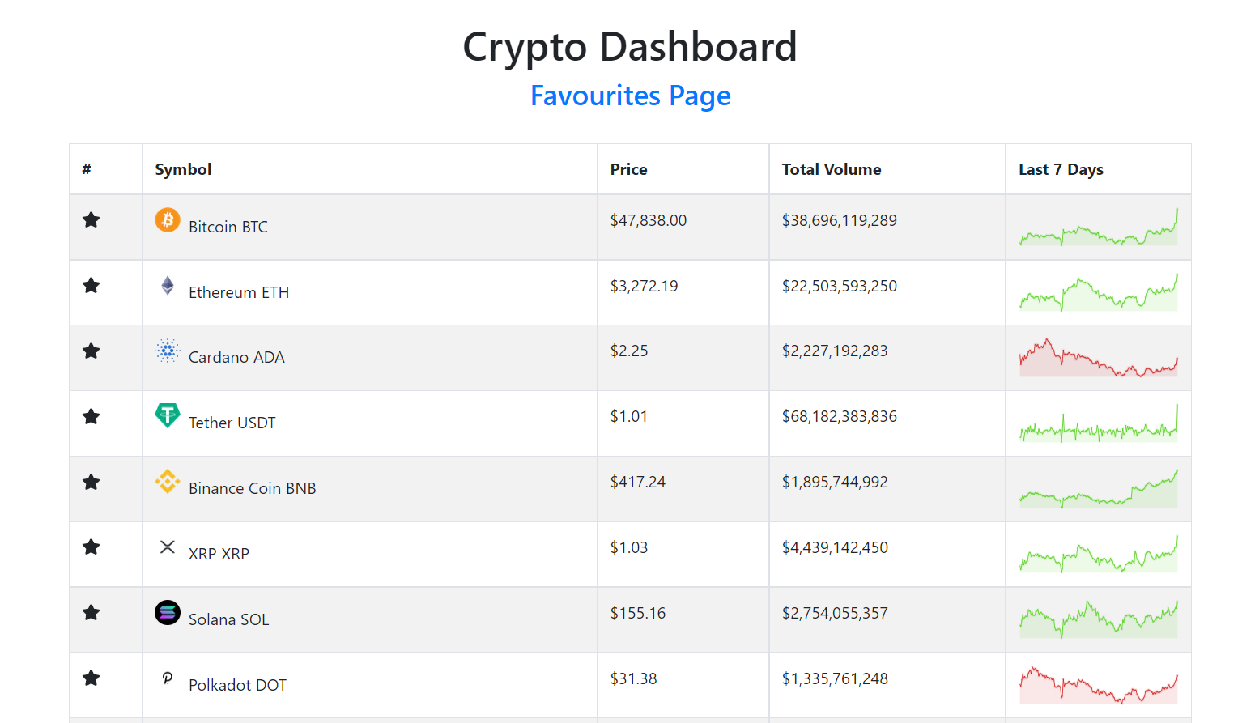The image size is (1255, 723).
Task: Click the Solana SOL name text
Action: click(228, 619)
